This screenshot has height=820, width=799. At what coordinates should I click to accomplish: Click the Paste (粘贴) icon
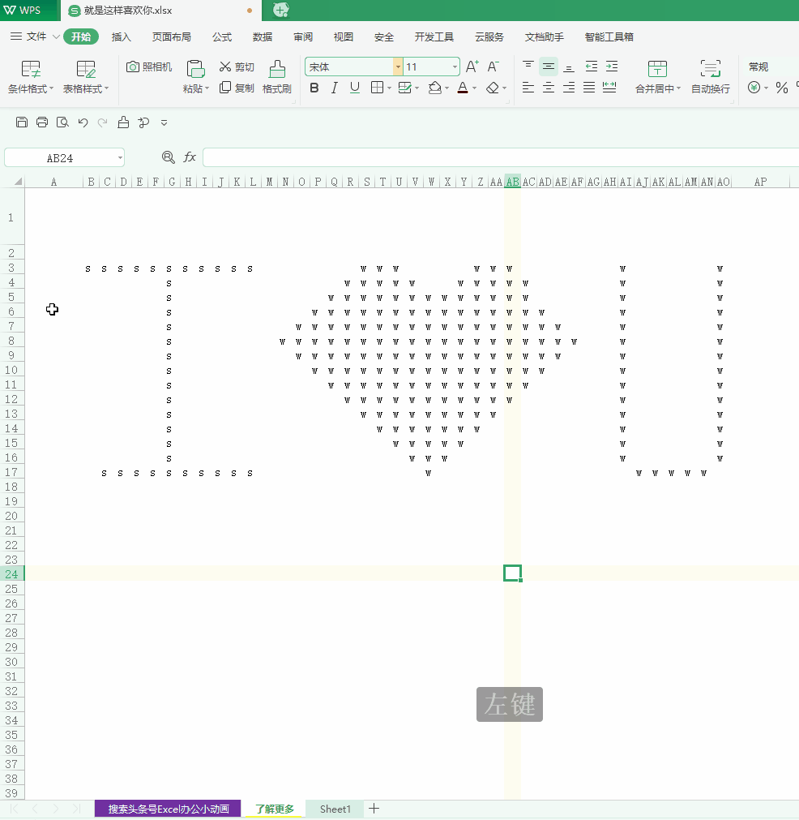[x=195, y=69]
